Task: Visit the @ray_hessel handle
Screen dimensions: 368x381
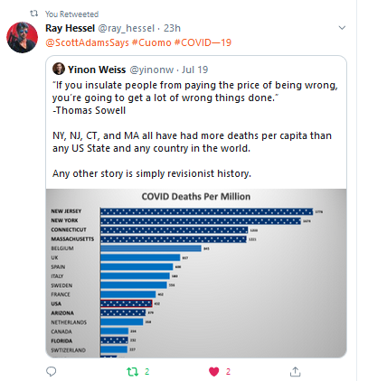Action: (127, 28)
